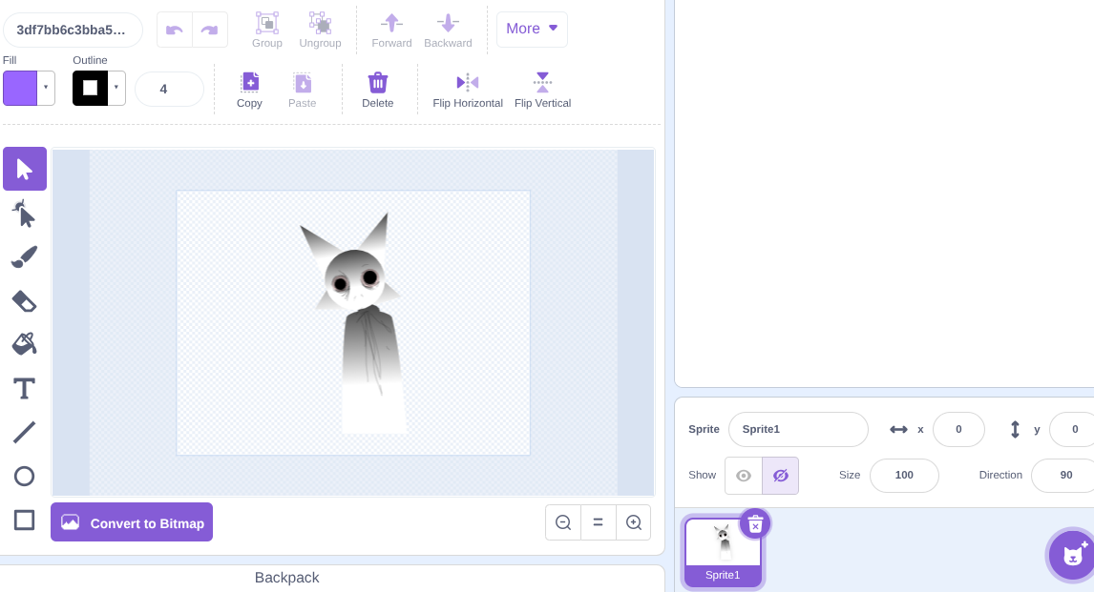Click the purple Fill color swatch
1094x592 pixels.
(20, 88)
